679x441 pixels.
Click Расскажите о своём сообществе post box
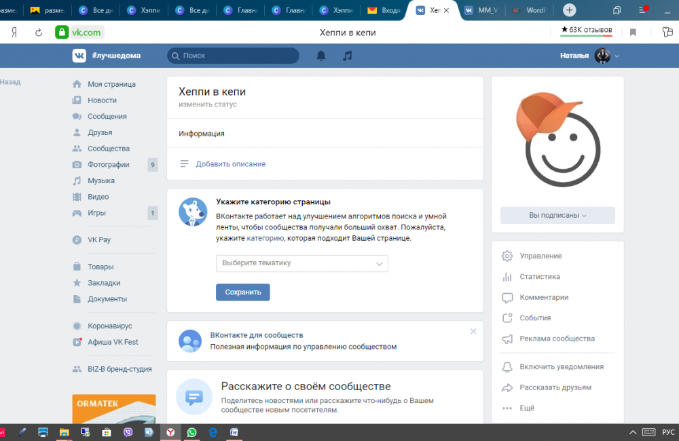point(325,398)
